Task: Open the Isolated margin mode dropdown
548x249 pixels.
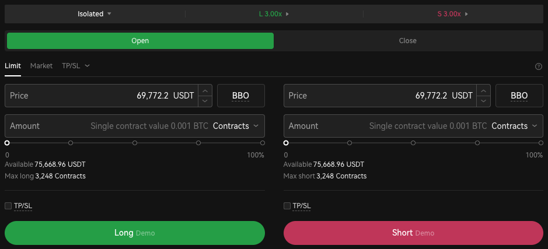Action: point(95,13)
